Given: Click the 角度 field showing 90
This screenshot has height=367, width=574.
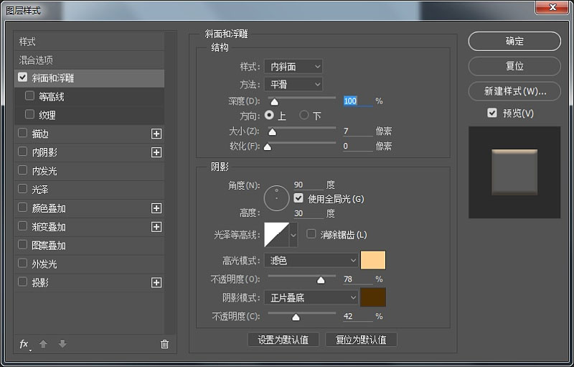Looking at the screenshot, I should click(x=309, y=185).
